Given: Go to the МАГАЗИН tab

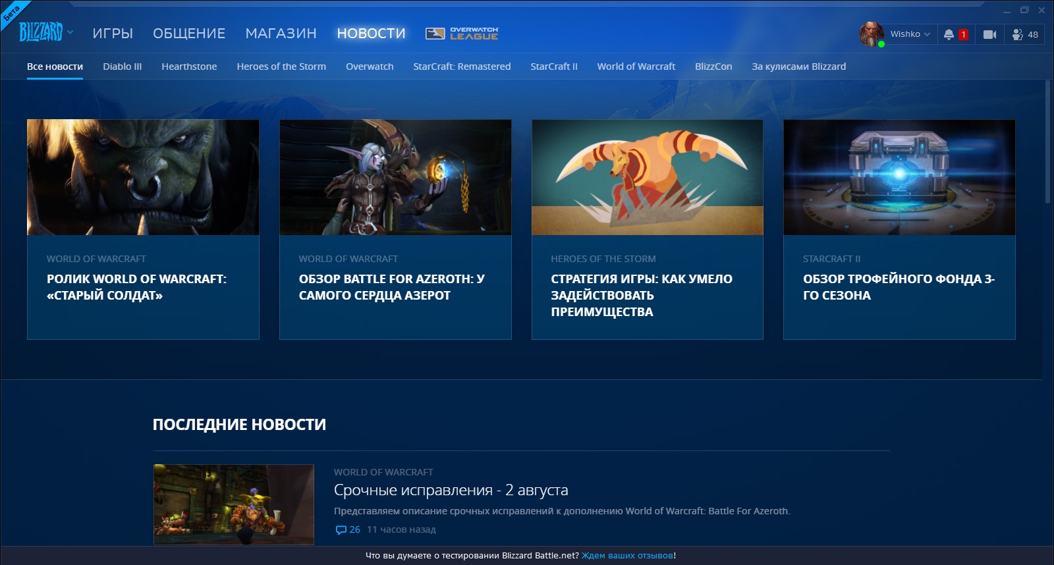Looking at the screenshot, I should pos(281,33).
